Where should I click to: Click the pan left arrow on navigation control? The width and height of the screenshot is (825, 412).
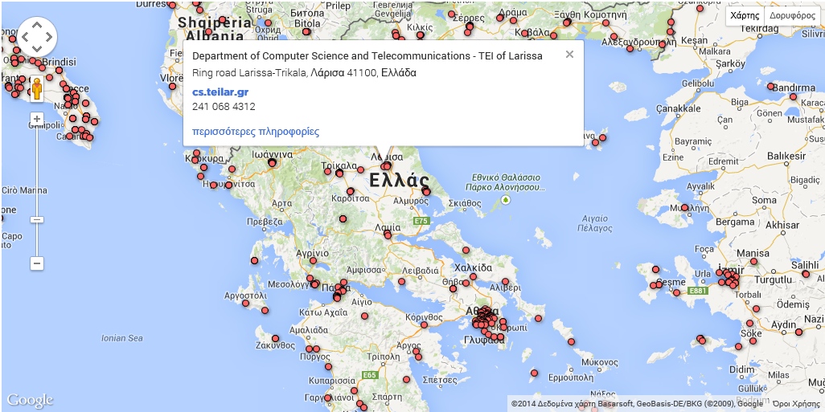[x=25, y=38]
